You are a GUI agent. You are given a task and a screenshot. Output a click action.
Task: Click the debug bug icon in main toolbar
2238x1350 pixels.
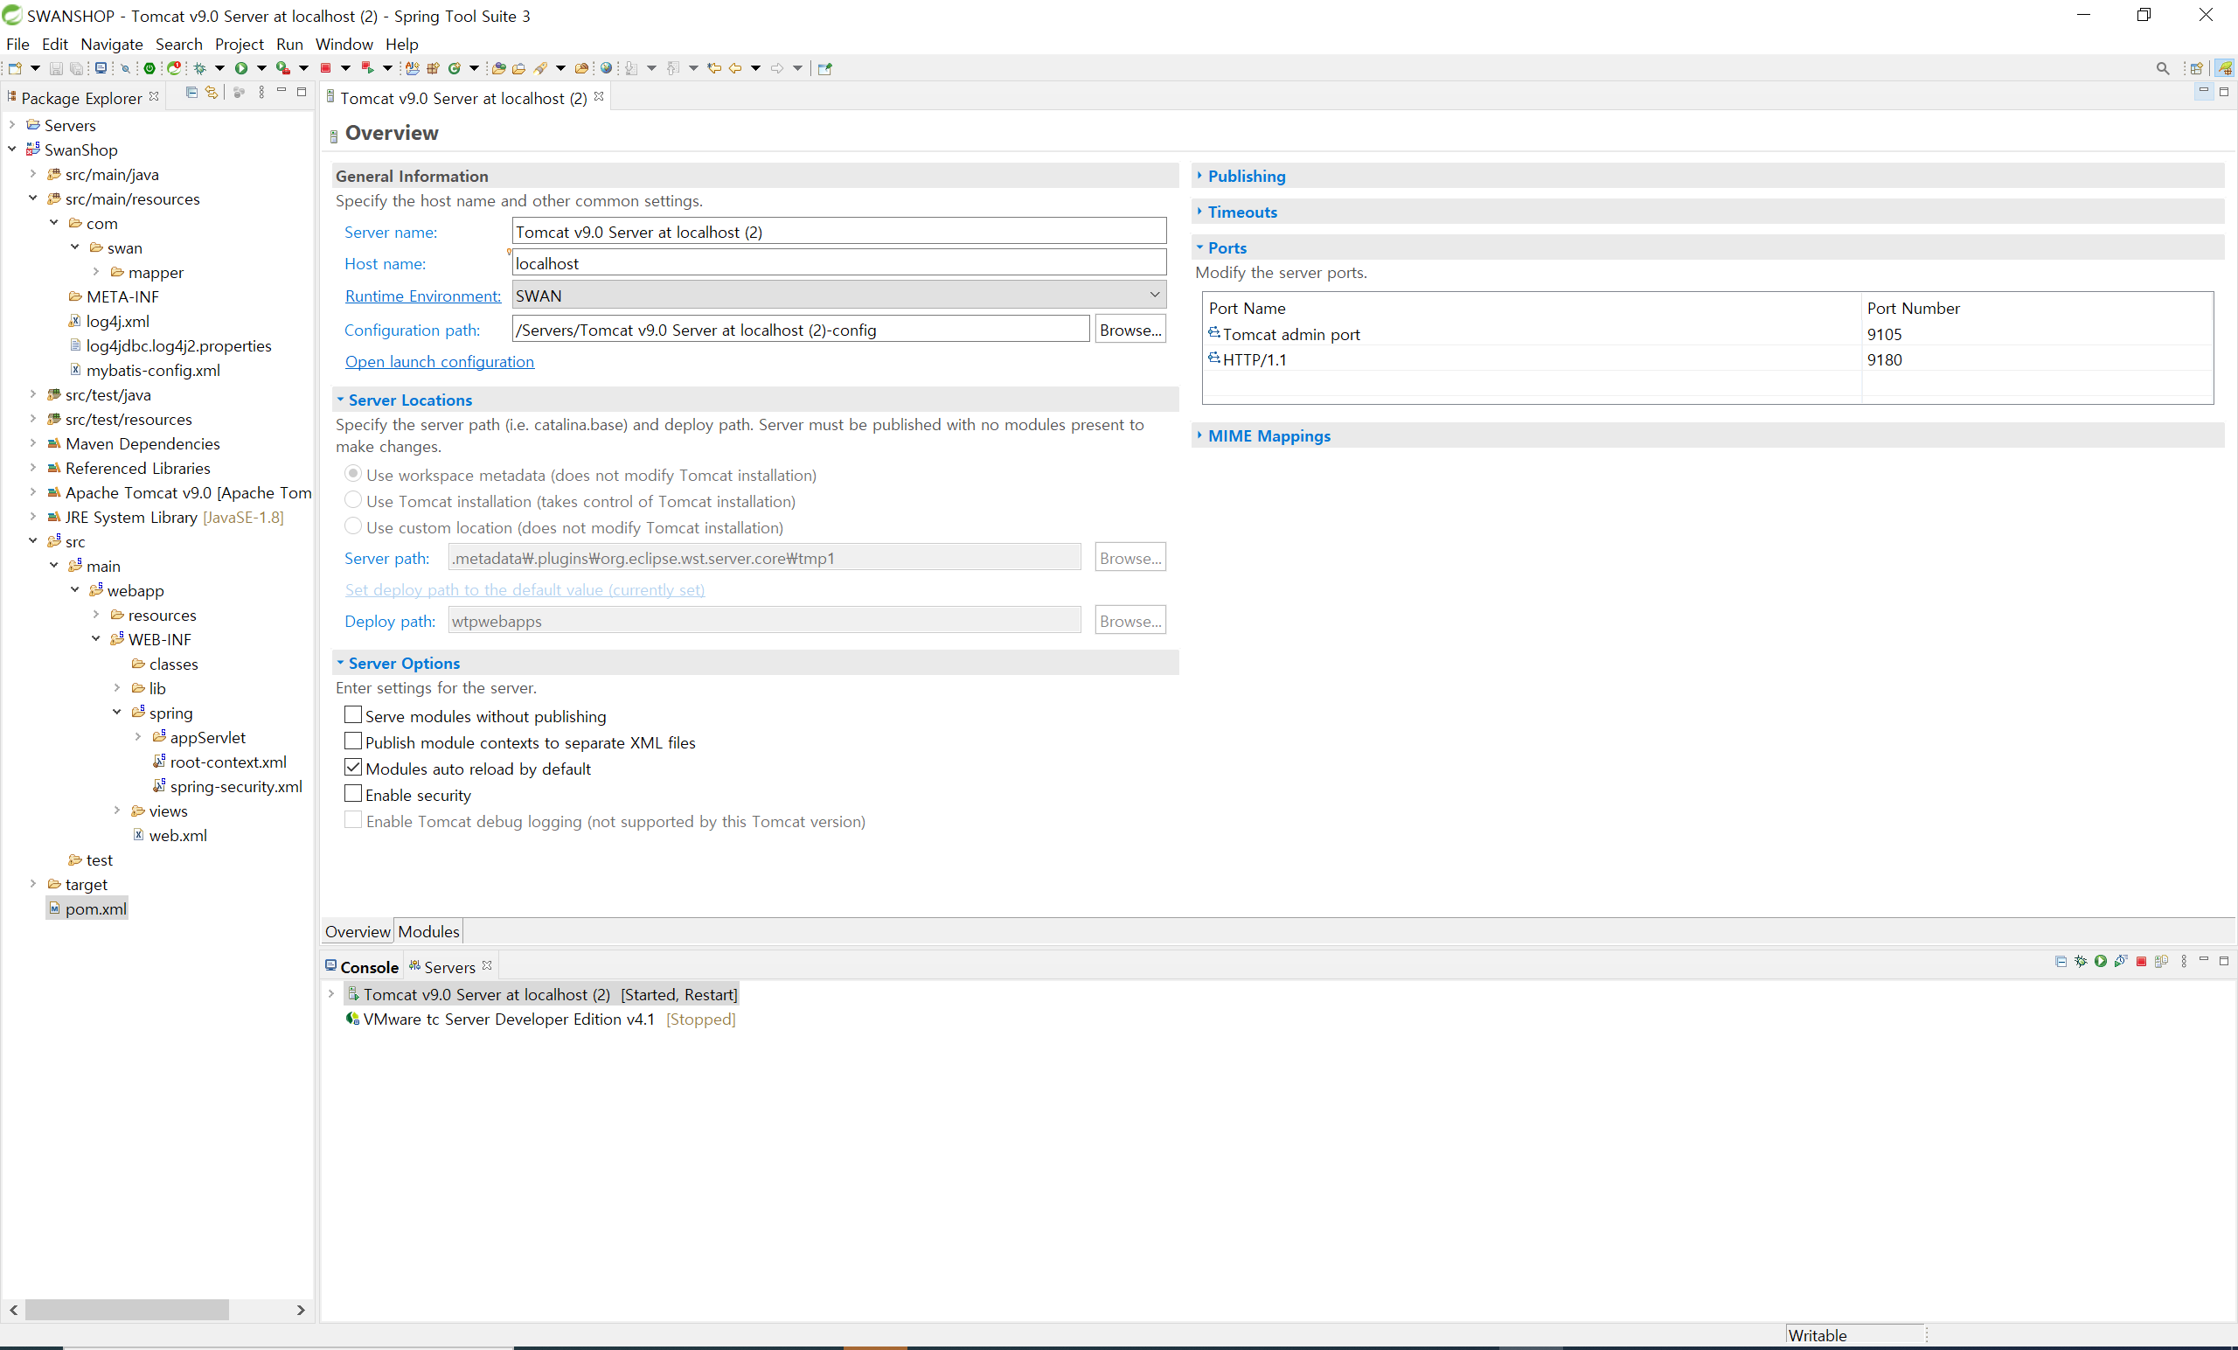(200, 68)
